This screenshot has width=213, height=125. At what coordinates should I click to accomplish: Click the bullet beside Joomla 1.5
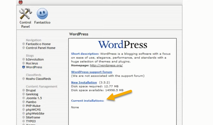coord(24,98)
